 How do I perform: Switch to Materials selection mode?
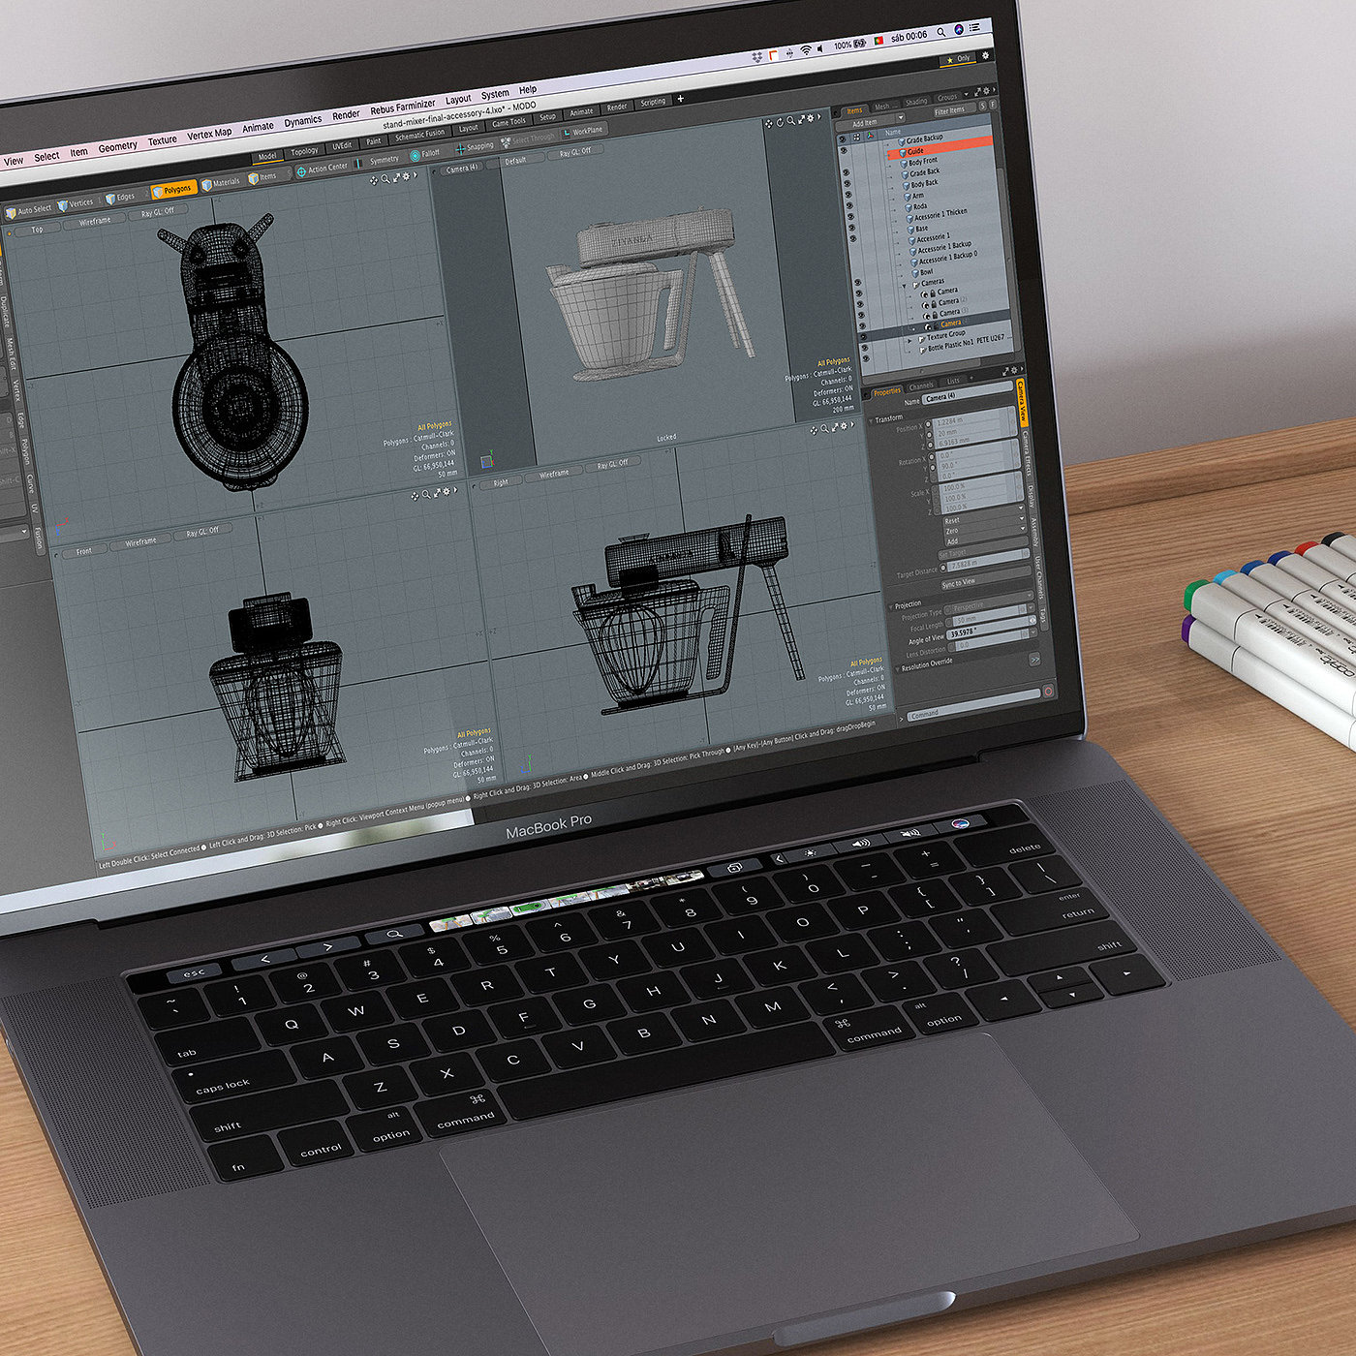point(222,182)
